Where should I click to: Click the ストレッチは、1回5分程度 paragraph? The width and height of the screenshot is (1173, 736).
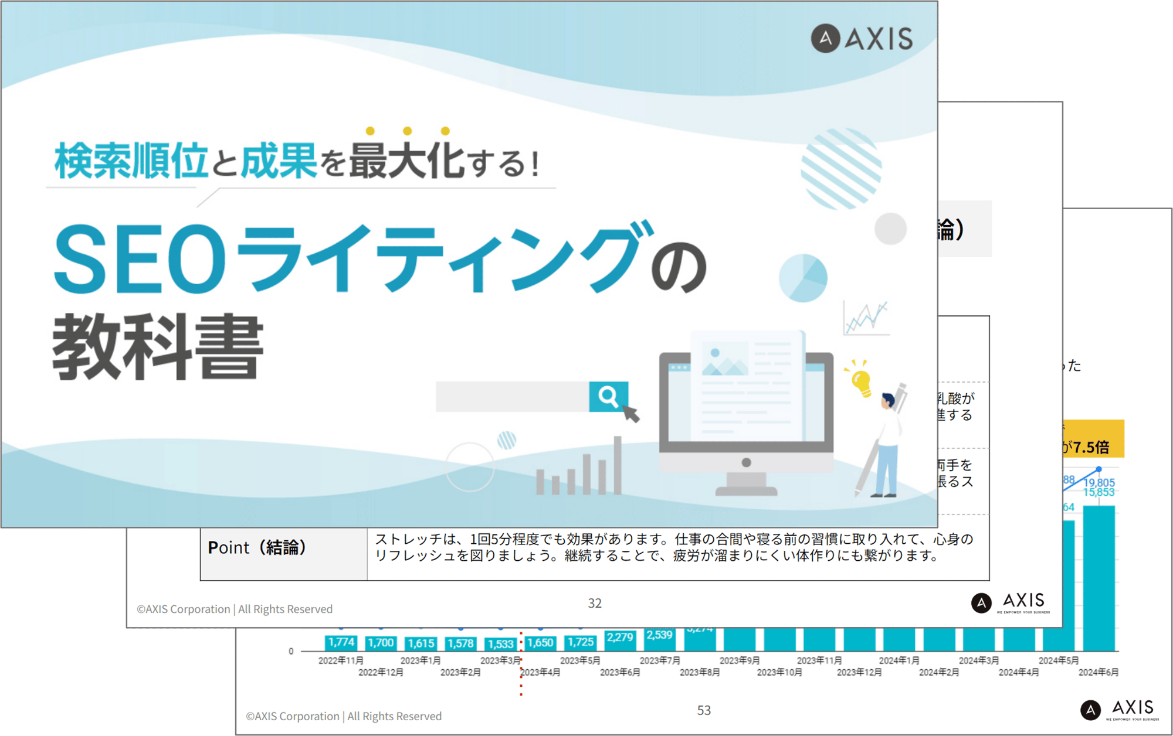tap(674, 547)
